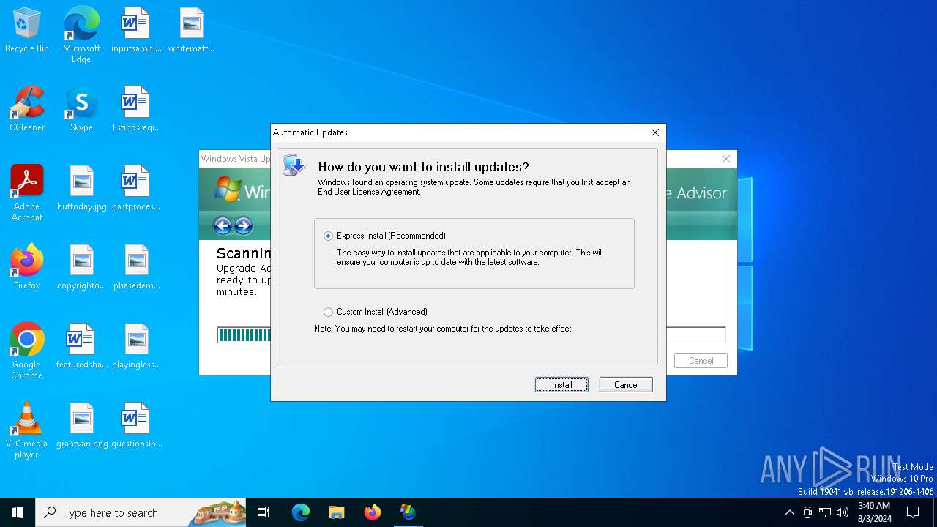The width and height of the screenshot is (937, 527).
Task: Open Task View from taskbar
Action: [264, 512]
